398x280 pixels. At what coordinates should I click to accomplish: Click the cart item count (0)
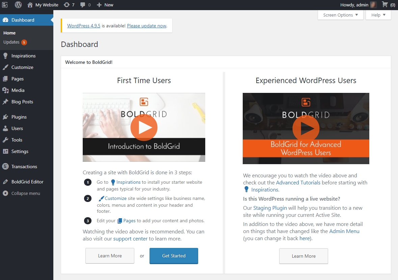(x=393, y=5)
